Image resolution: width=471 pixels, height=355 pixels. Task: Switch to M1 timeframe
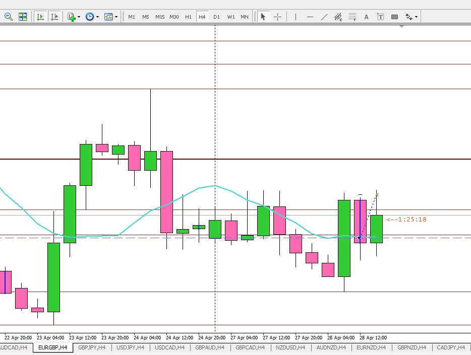point(132,17)
